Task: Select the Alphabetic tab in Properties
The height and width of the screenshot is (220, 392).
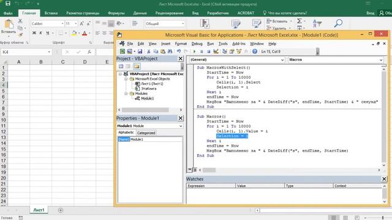Action: pyautogui.click(x=126, y=133)
